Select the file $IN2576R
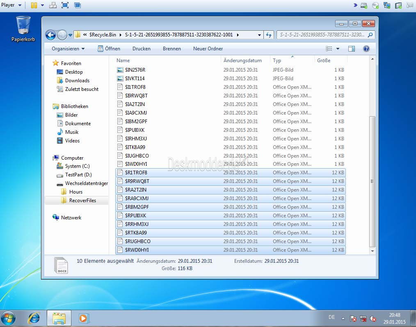The width and height of the screenshot is (416, 327). (230, 70)
